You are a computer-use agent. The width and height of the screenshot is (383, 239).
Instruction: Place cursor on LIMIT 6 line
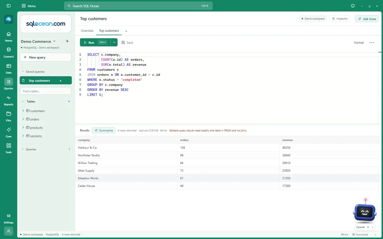pyautogui.click(x=95, y=95)
